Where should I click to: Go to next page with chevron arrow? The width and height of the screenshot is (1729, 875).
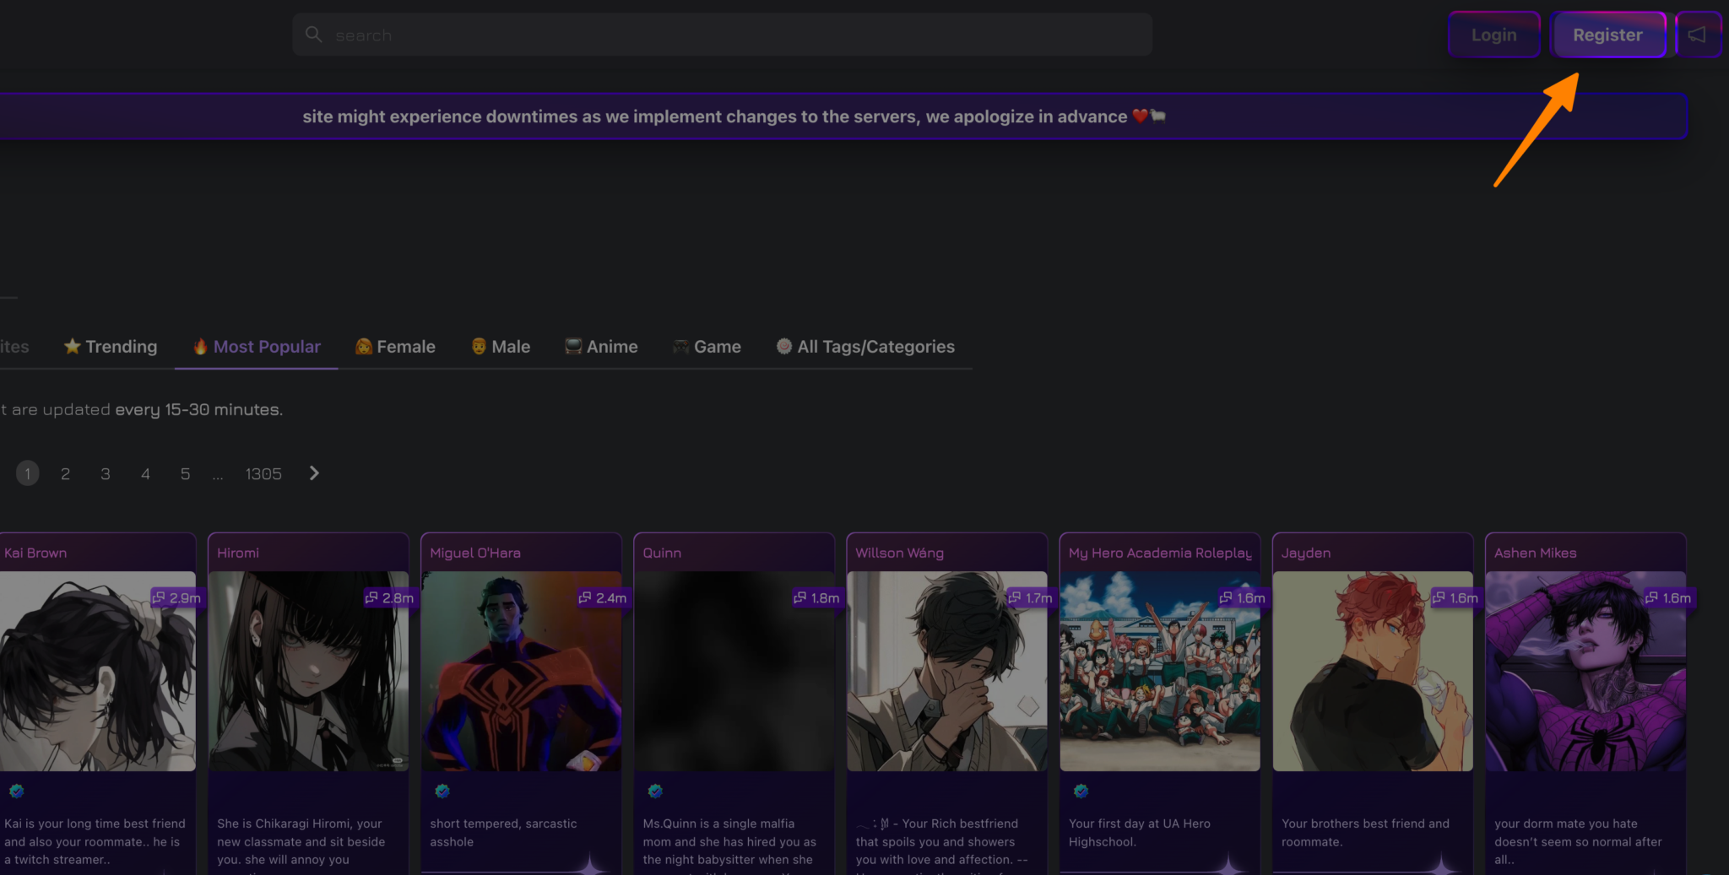coord(314,473)
